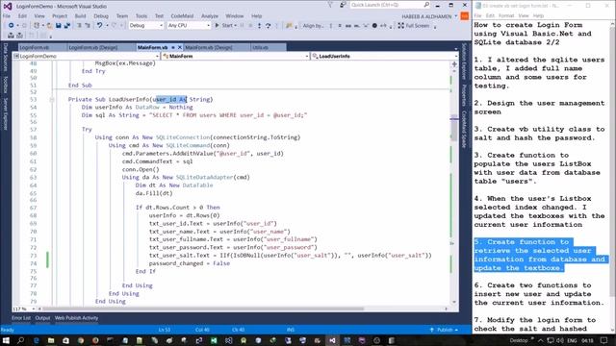616x346 pixels.
Task: Click the Start debugging button
Action: pos(224,26)
